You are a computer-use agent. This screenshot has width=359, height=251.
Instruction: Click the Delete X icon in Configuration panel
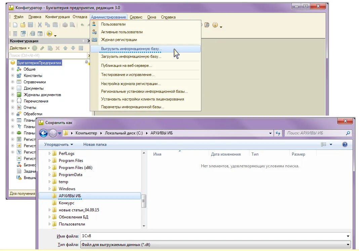pyautogui.click(x=58, y=48)
